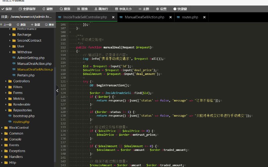Go up one level with 上一级
This screenshot has width=268, height=167.
(6, 25)
